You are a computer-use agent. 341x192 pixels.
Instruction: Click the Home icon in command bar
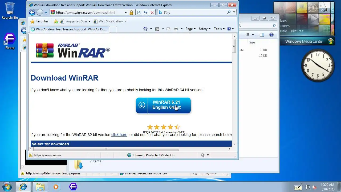coord(145,29)
